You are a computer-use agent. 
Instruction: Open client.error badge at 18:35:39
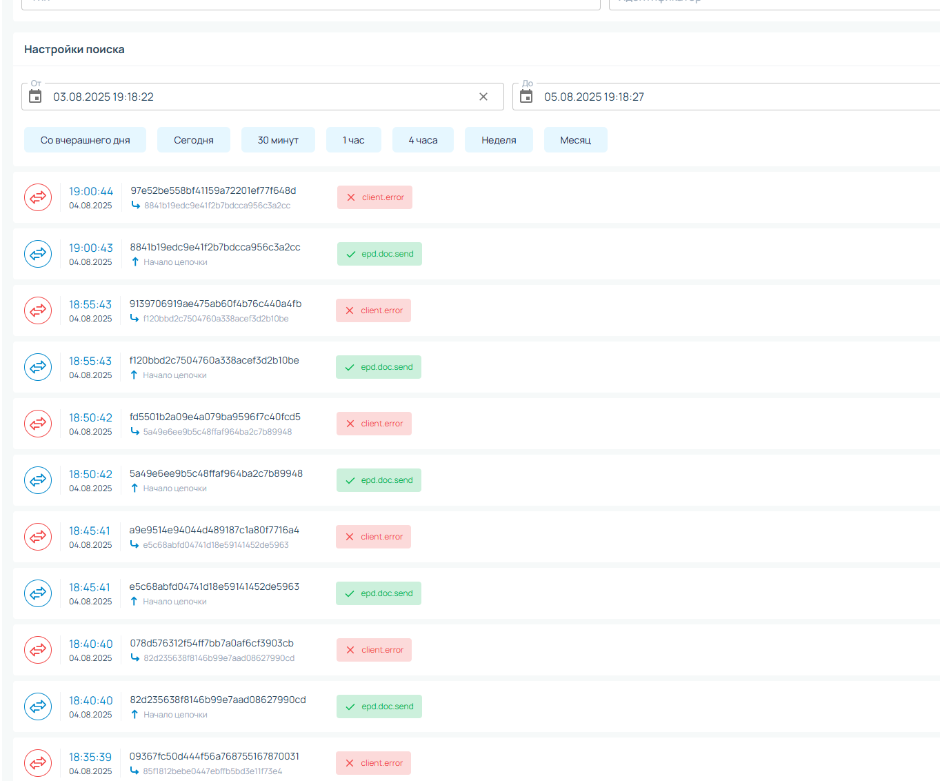[373, 763]
